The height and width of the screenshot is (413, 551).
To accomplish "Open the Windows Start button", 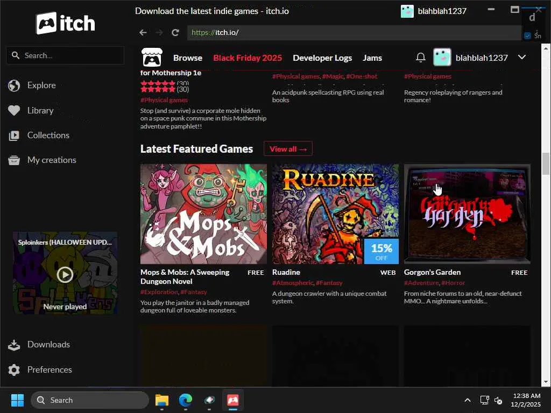I will click(17, 400).
